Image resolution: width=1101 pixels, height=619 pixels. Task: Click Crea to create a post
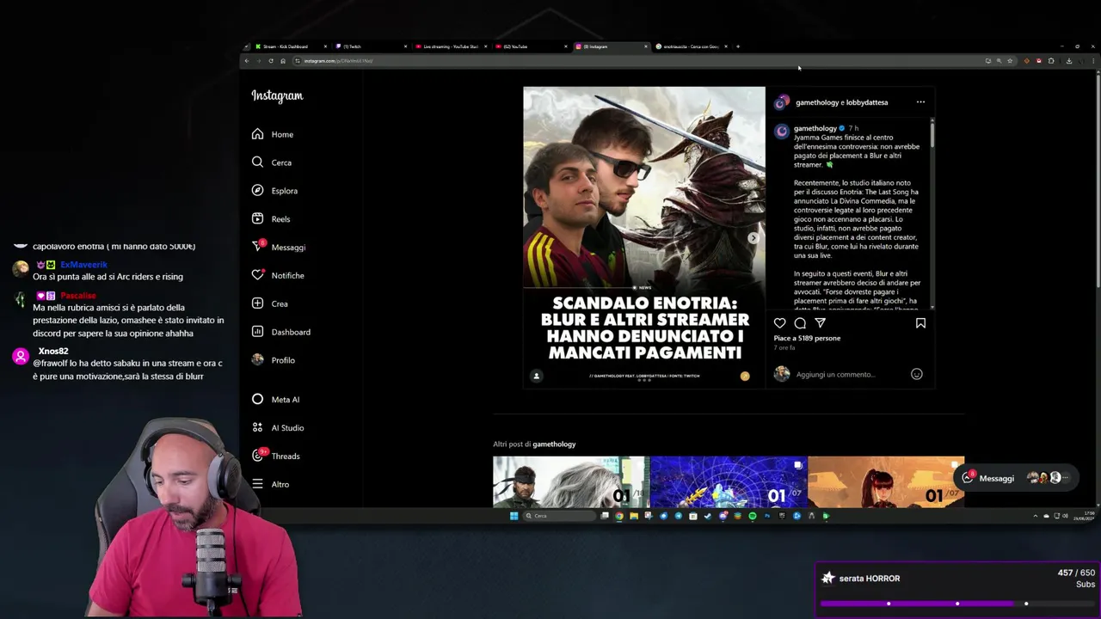[270, 303]
